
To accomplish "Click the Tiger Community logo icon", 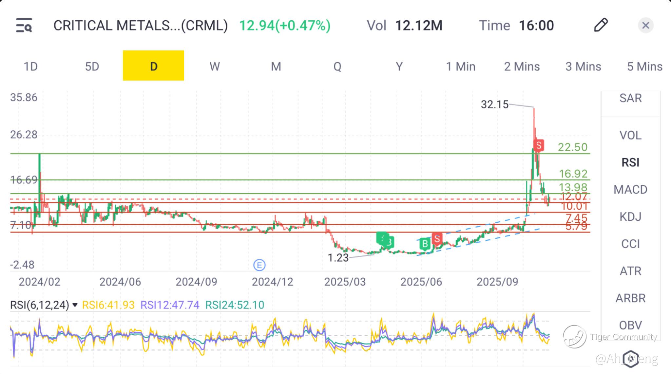I will tap(574, 336).
